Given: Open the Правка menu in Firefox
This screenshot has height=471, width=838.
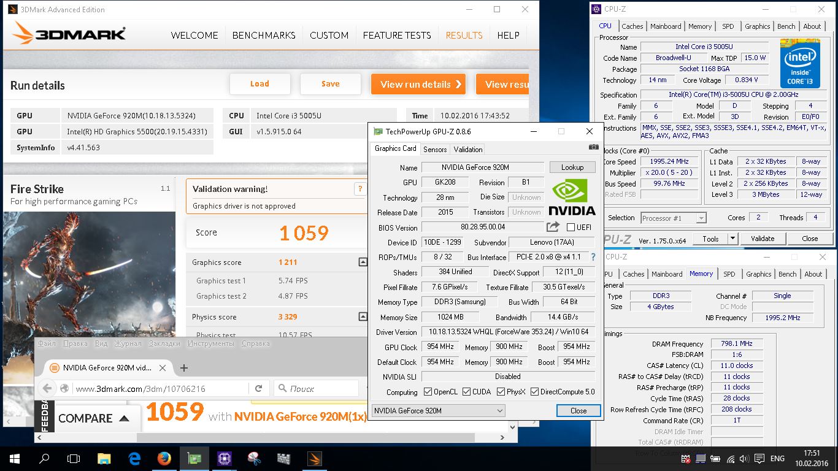Looking at the screenshot, I should [75, 343].
